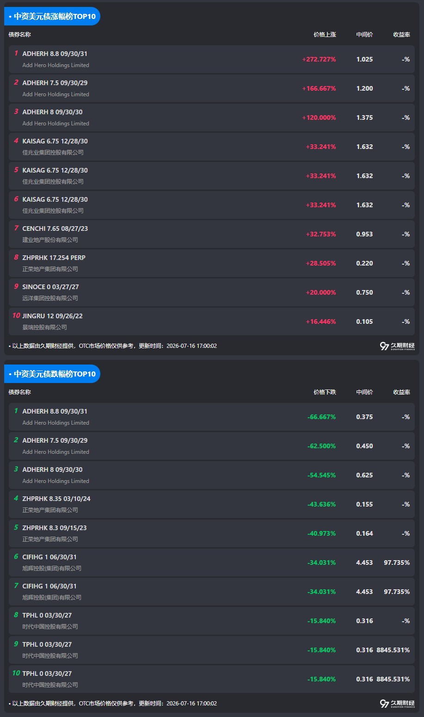Select the 中资美元债跌幅榜TOP10 title tab
The height and width of the screenshot is (717, 424).
click(52, 374)
